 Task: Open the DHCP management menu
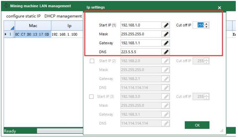click(63, 16)
